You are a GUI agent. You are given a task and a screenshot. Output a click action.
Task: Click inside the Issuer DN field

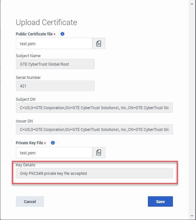[94, 129]
